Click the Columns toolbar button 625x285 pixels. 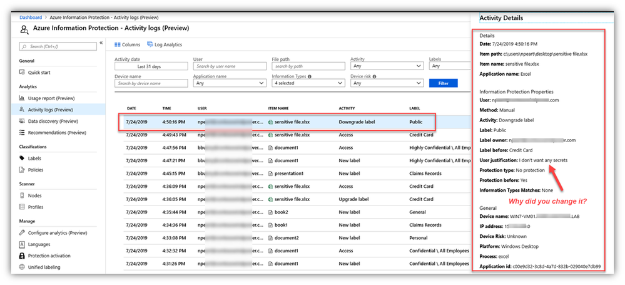pyautogui.click(x=127, y=44)
